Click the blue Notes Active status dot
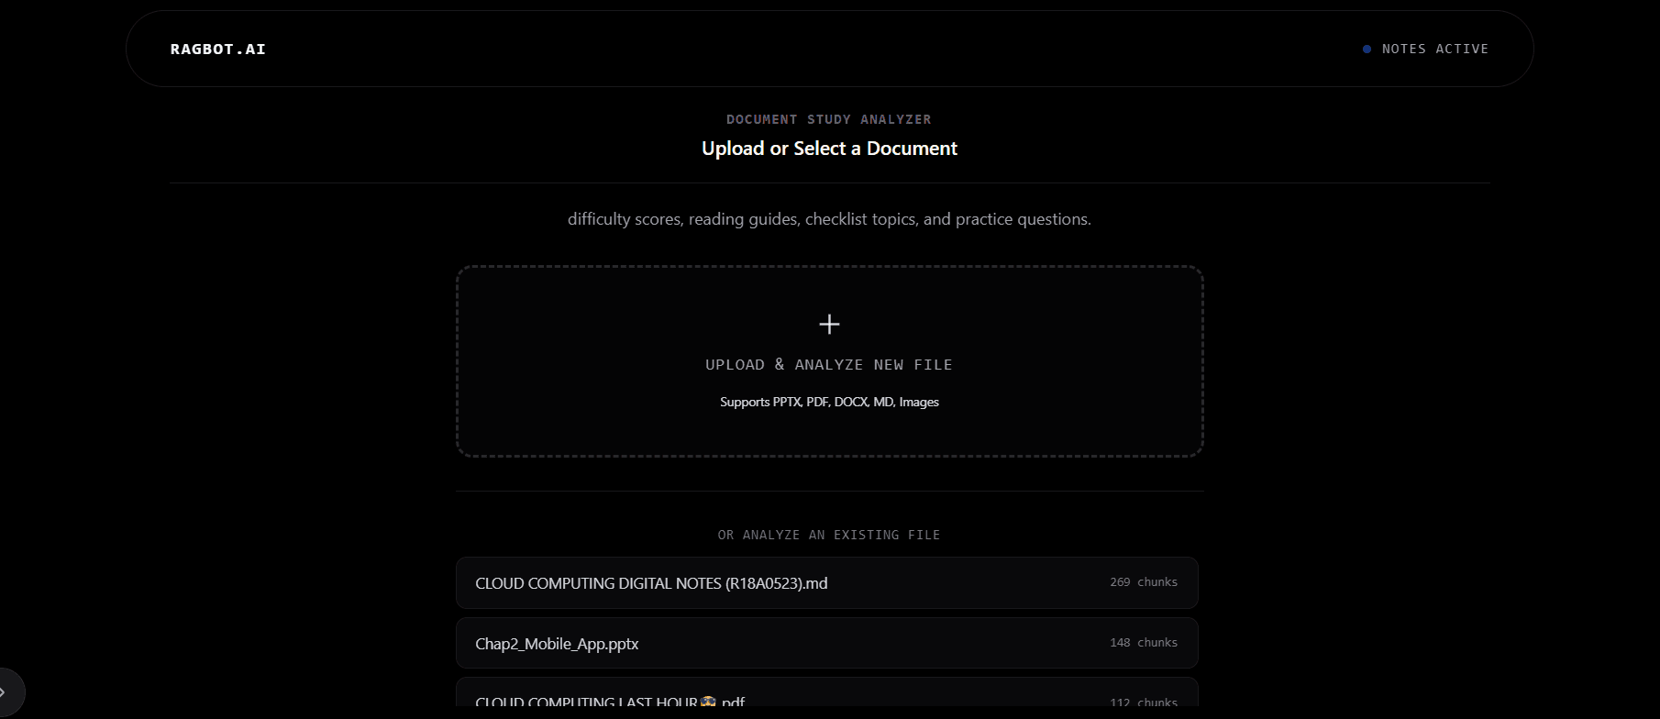 pyautogui.click(x=1367, y=49)
